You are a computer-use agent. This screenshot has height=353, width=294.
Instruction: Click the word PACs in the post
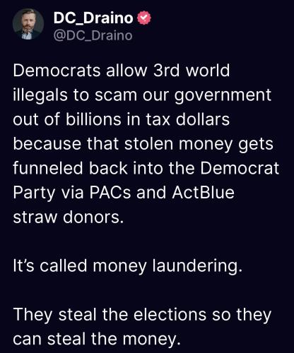110,192
